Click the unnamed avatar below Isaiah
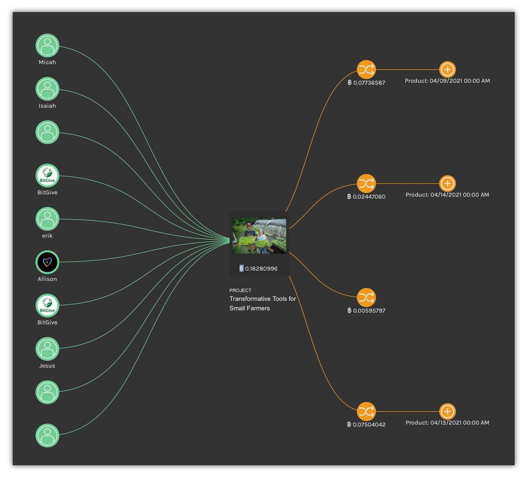 [47, 132]
